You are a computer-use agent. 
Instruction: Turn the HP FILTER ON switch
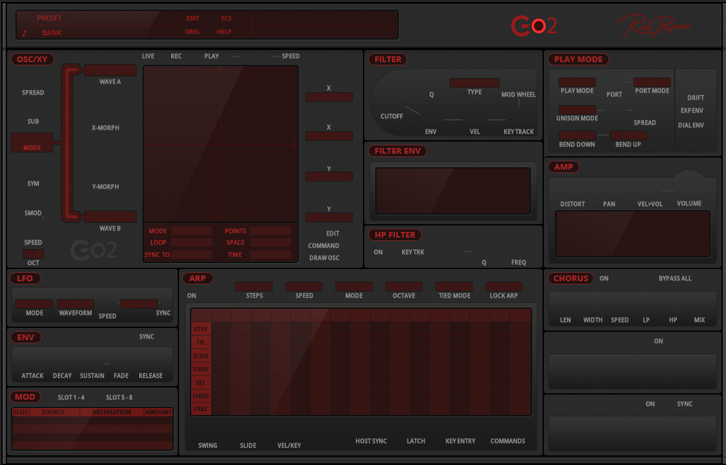pos(378,252)
